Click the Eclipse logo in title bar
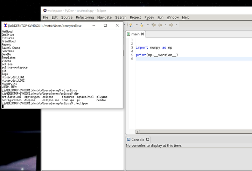 pyautogui.click(x=45, y=11)
